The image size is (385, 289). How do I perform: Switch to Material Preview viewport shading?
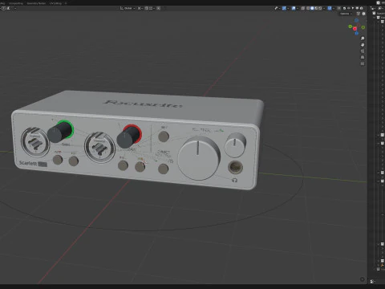pyautogui.click(x=316, y=8)
